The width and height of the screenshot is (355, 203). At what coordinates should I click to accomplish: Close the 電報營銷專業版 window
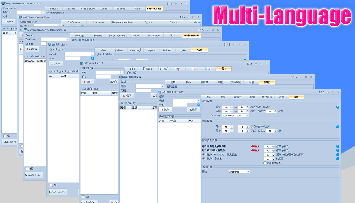point(311,77)
